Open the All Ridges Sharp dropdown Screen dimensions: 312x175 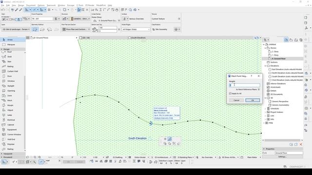(x=136, y=29)
